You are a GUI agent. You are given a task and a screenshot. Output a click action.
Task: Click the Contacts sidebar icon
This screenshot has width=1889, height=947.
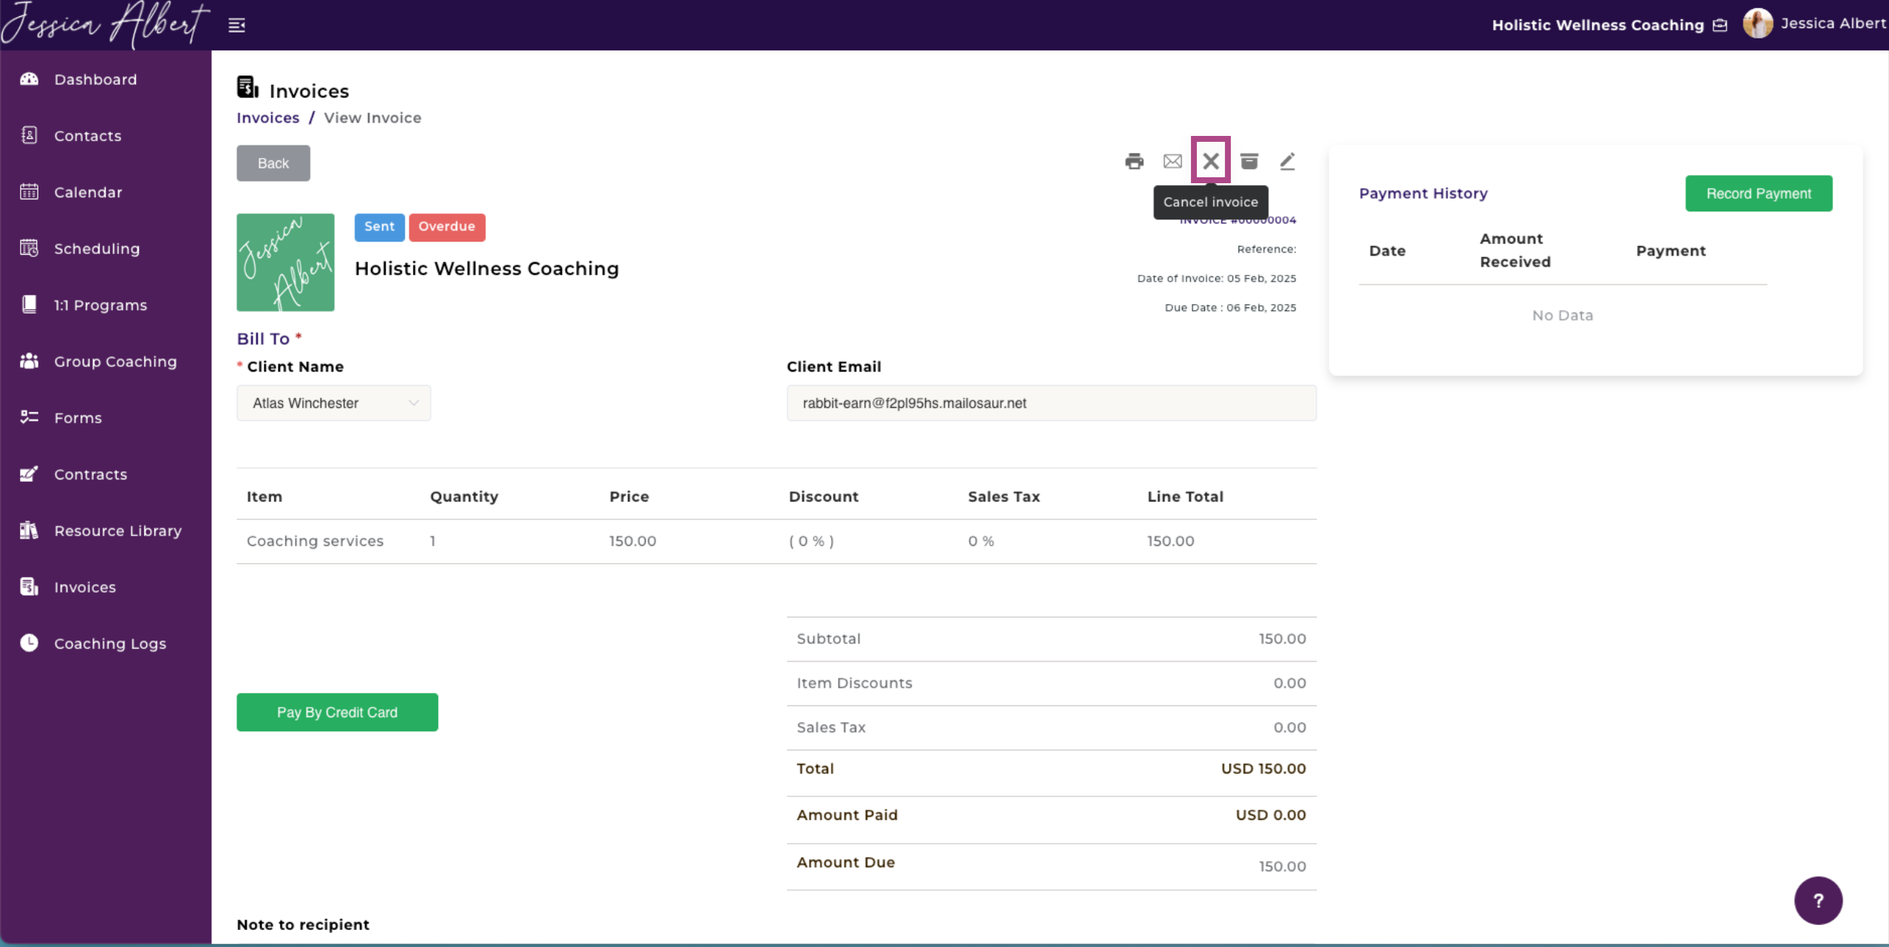pyautogui.click(x=29, y=135)
